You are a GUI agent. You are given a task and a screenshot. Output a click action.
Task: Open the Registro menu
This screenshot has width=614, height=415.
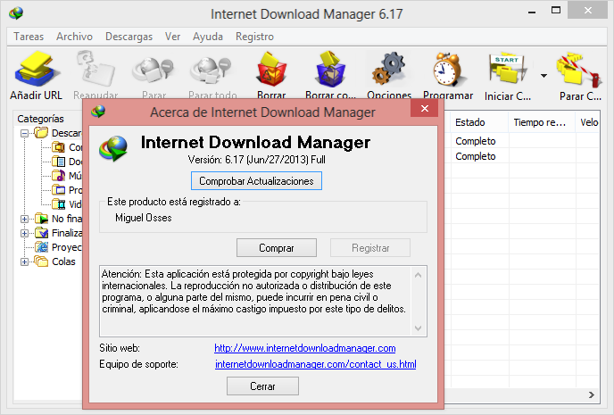(x=254, y=37)
